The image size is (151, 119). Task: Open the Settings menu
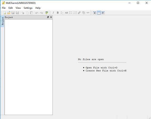point(28,8)
